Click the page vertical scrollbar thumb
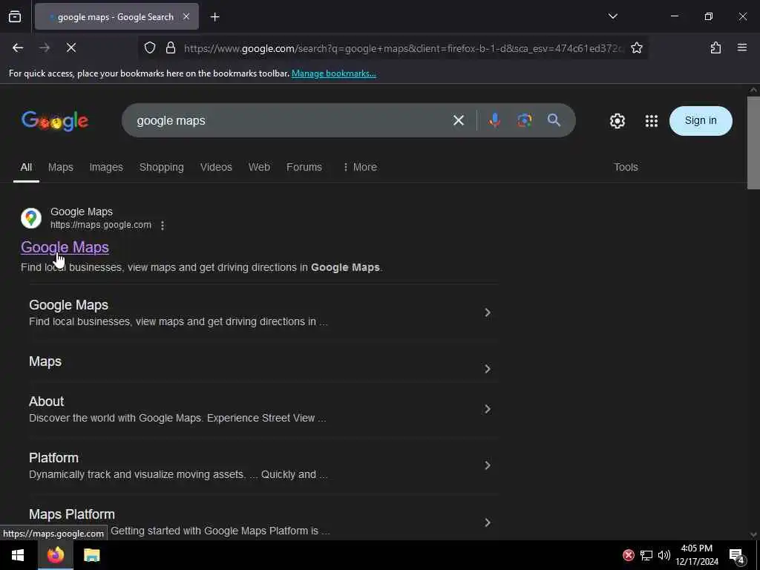The width and height of the screenshot is (760, 570). (753, 143)
